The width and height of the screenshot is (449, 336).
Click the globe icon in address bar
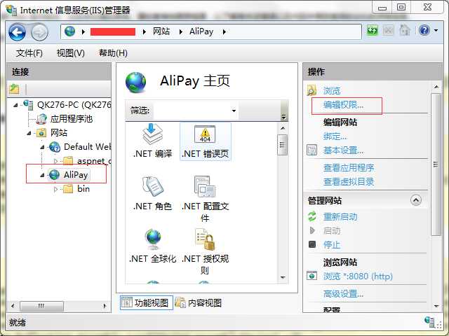(x=69, y=31)
